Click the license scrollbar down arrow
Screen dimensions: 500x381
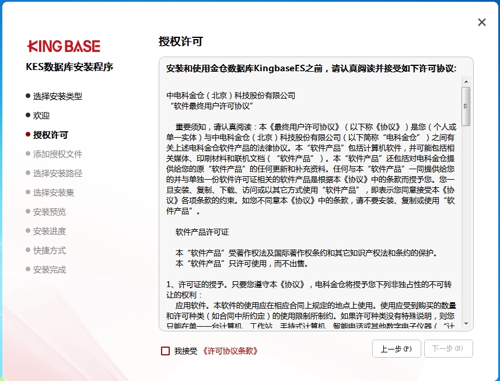[466, 324]
